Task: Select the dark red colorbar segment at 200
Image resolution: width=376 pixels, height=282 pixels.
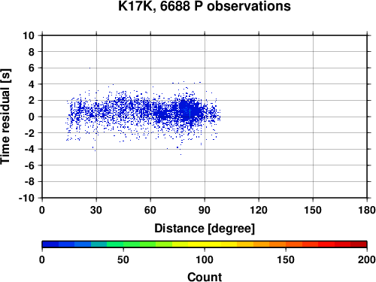Action: (359, 244)
